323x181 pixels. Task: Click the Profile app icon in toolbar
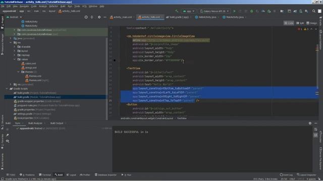click(263, 11)
